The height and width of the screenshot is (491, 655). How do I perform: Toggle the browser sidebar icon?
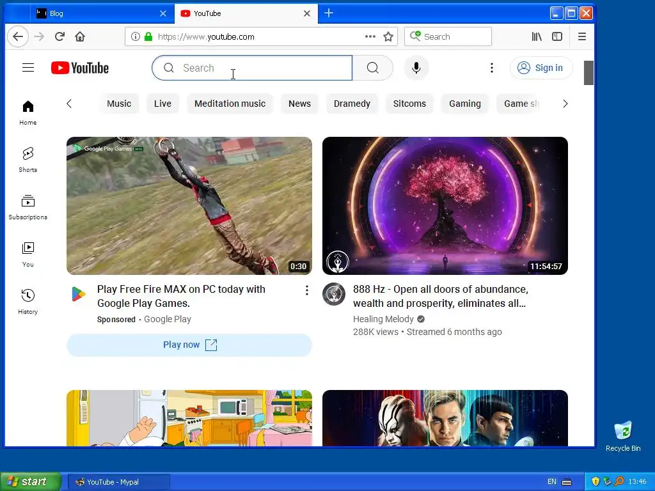tap(557, 36)
